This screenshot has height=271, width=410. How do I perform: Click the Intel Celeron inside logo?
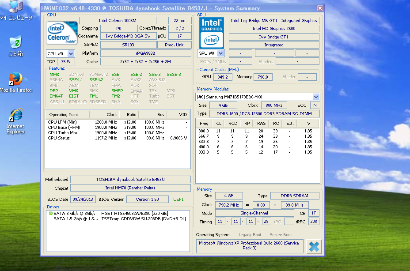[x=61, y=33]
